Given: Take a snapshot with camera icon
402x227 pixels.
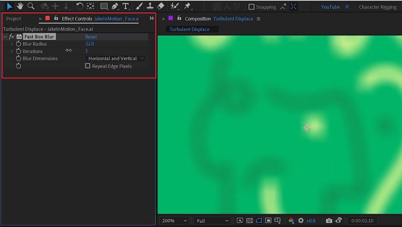Looking at the screenshot, I should 329,220.
